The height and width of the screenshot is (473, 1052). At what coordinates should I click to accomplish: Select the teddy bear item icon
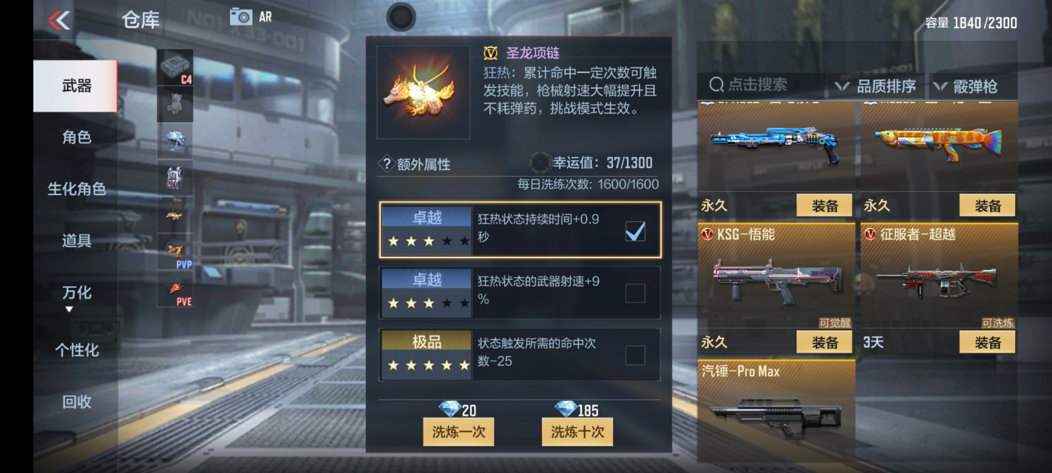(x=175, y=104)
